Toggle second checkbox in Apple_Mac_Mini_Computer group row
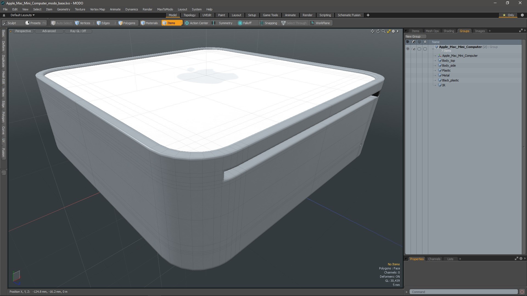527x296 pixels. [425, 49]
